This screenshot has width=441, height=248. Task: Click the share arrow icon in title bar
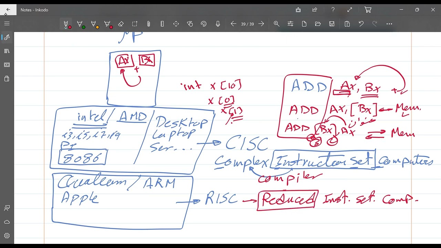[315, 10]
